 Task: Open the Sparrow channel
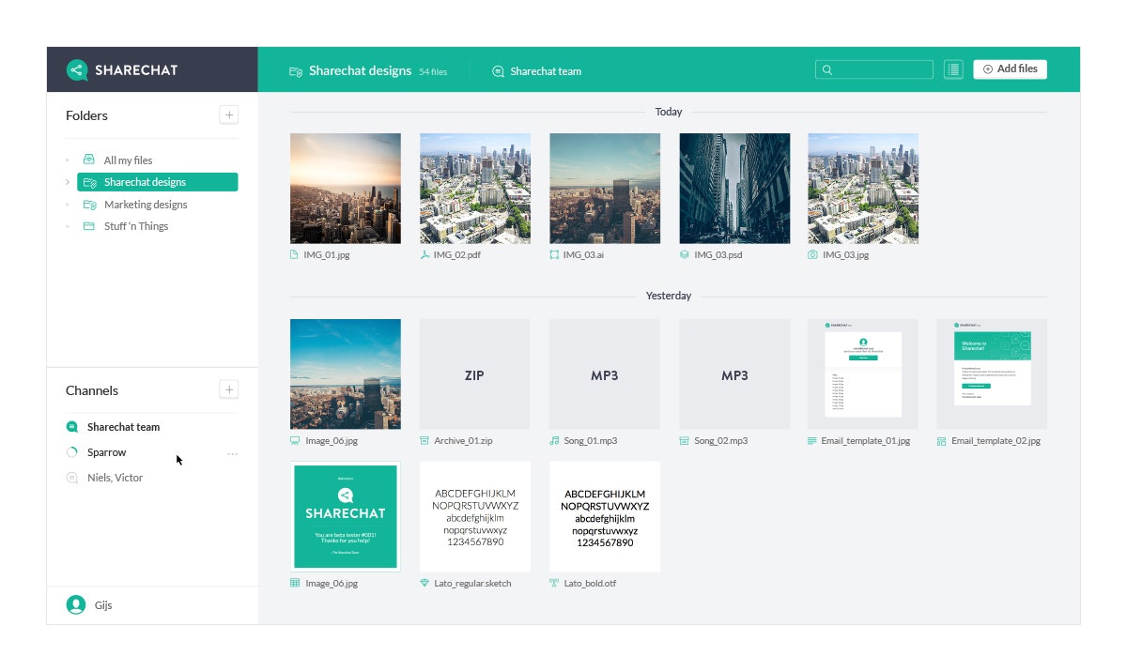[106, 452]
